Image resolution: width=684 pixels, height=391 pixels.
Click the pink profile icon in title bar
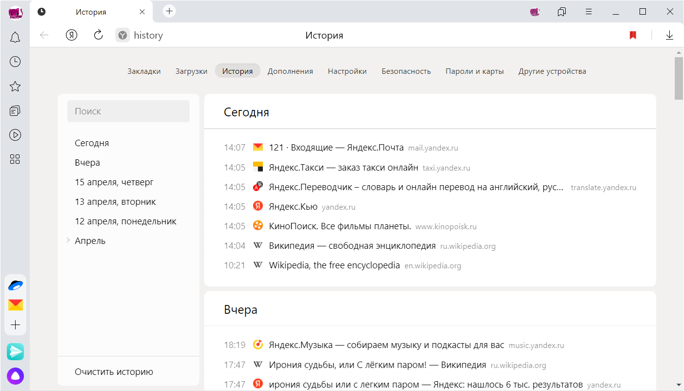click(535, 12)
